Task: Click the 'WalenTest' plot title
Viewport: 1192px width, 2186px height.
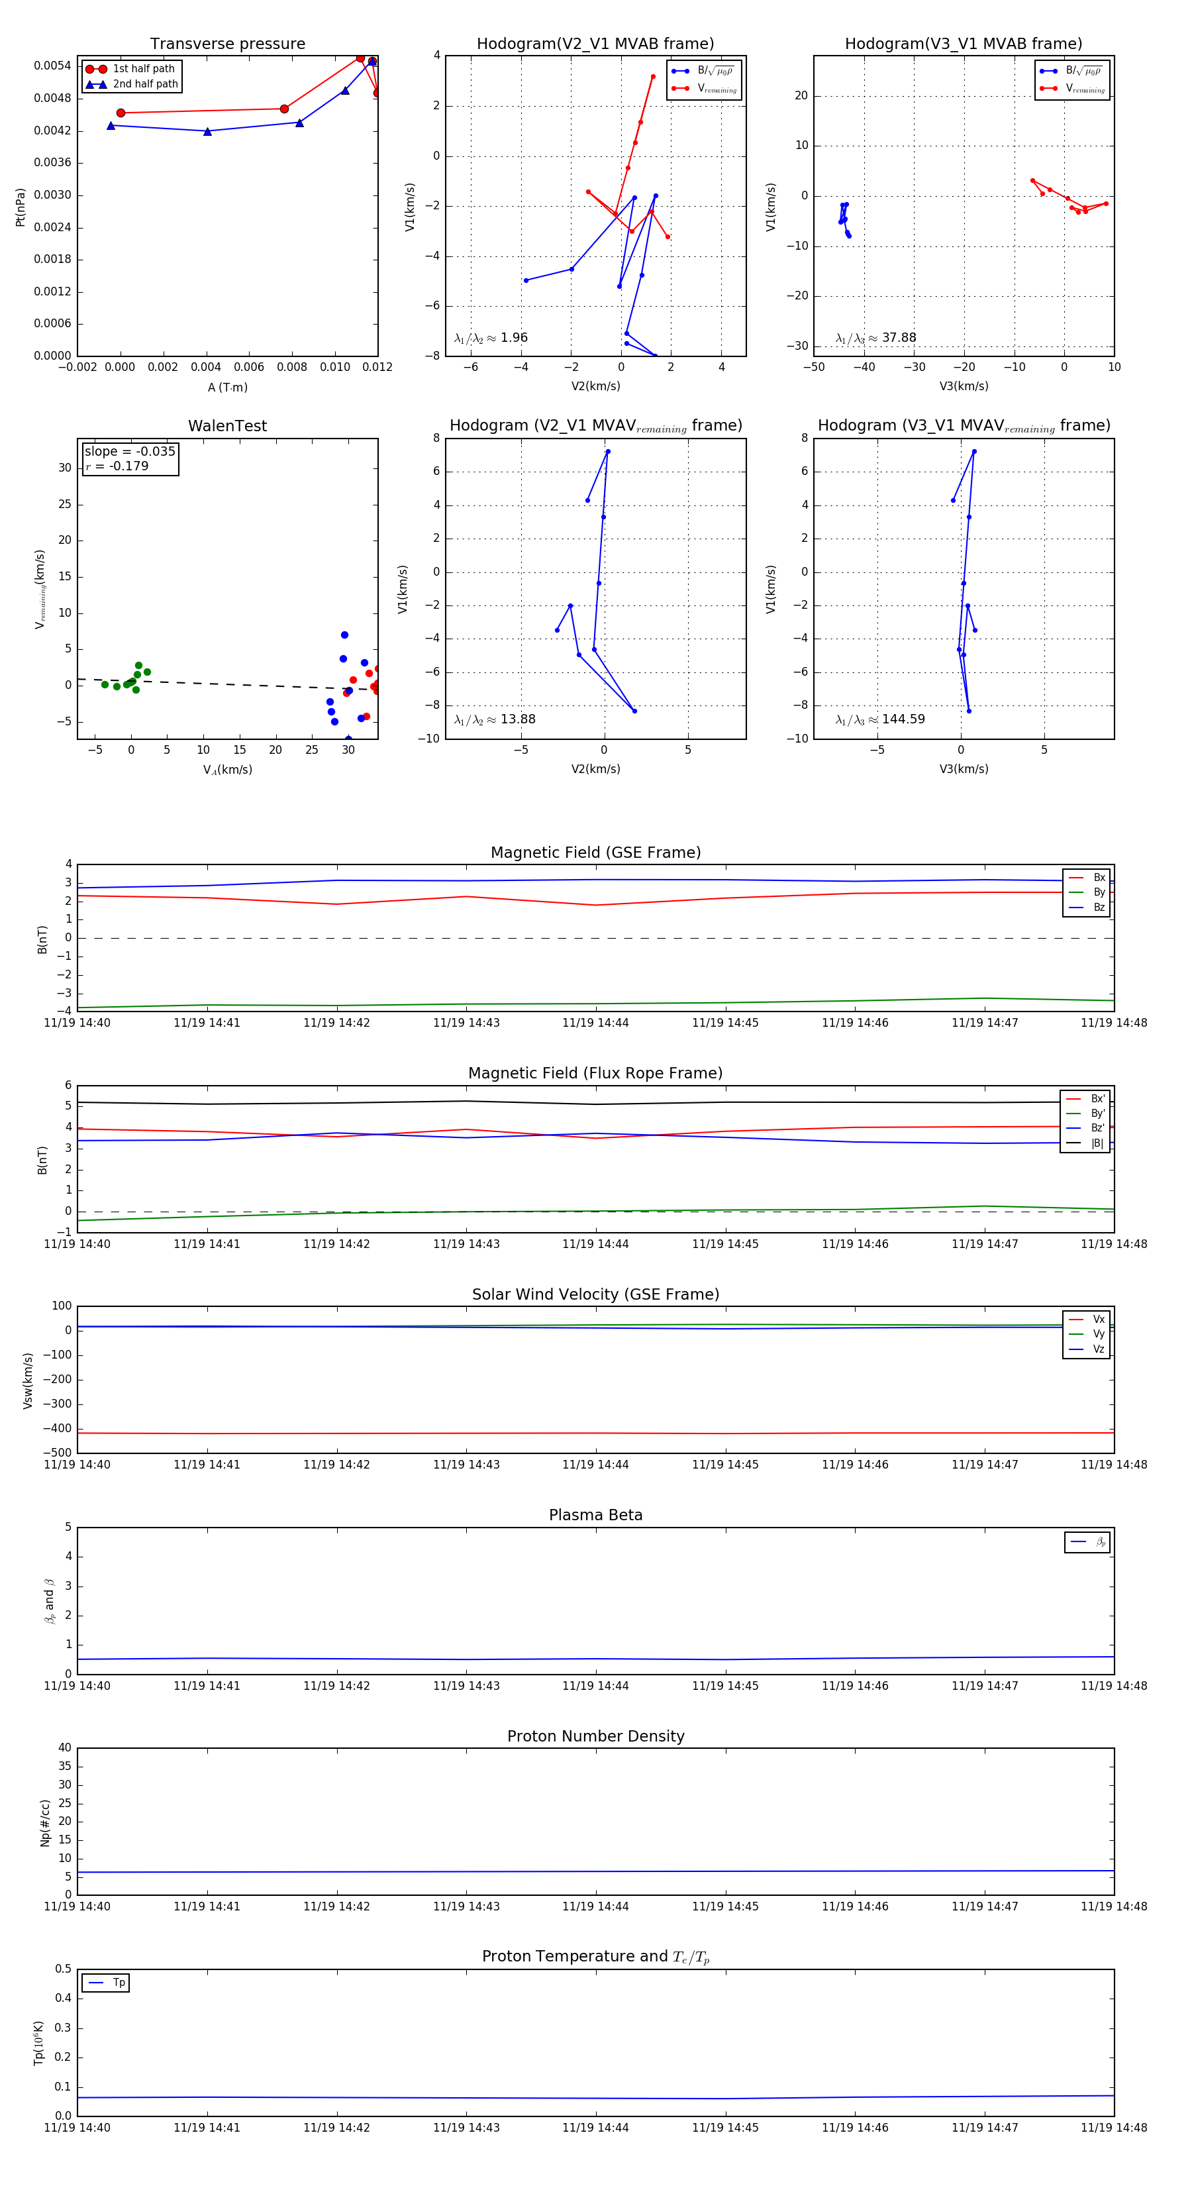Action: click(x=227, y=426)
